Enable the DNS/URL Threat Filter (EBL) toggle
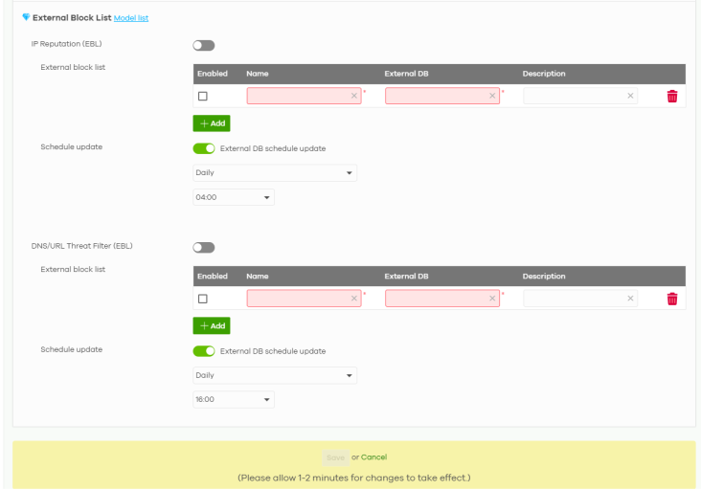The width and height of the screenshot is (701, 490). click(204, 247)
